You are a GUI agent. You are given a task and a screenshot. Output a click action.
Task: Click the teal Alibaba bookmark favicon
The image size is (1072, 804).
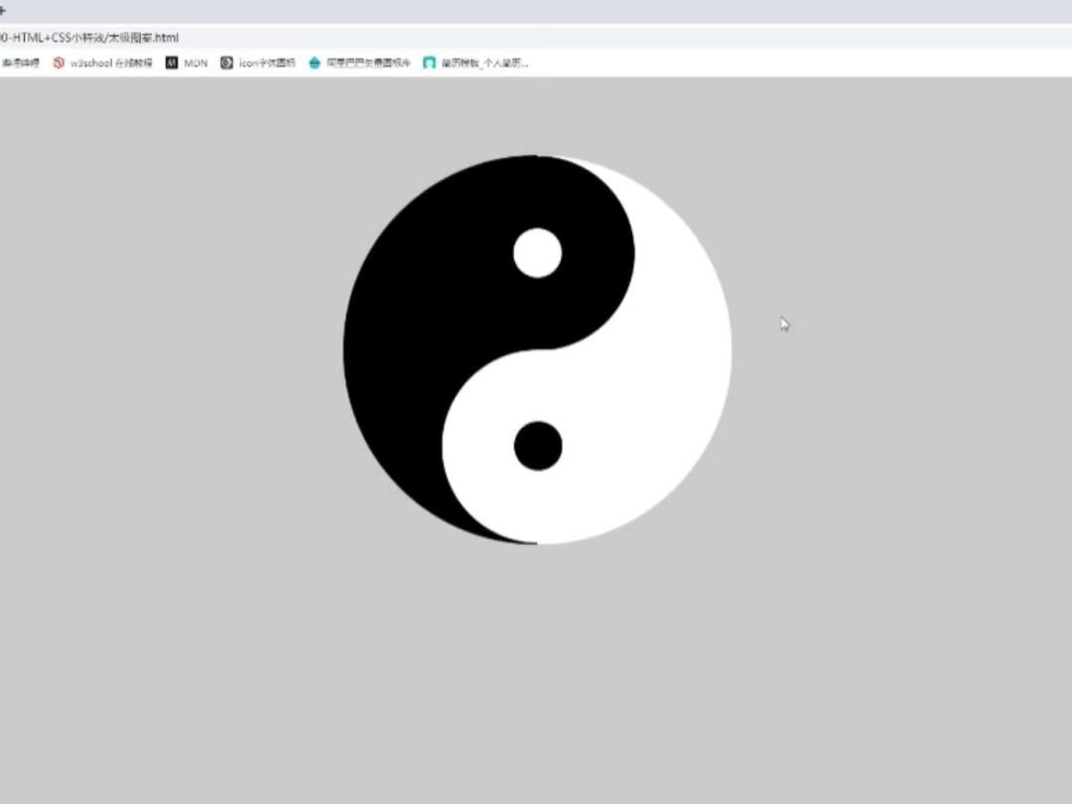[x=315, y=63]
